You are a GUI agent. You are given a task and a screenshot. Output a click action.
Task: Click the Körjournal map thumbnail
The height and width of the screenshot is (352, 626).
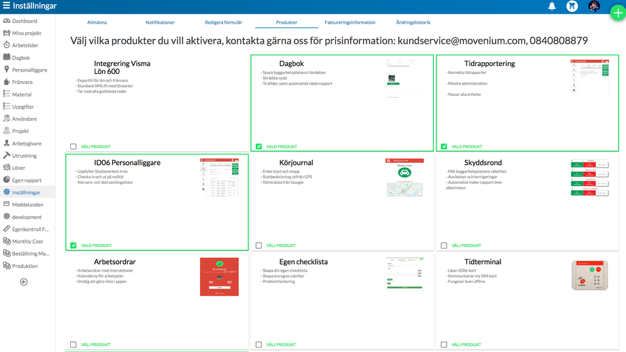click(405, 178)
